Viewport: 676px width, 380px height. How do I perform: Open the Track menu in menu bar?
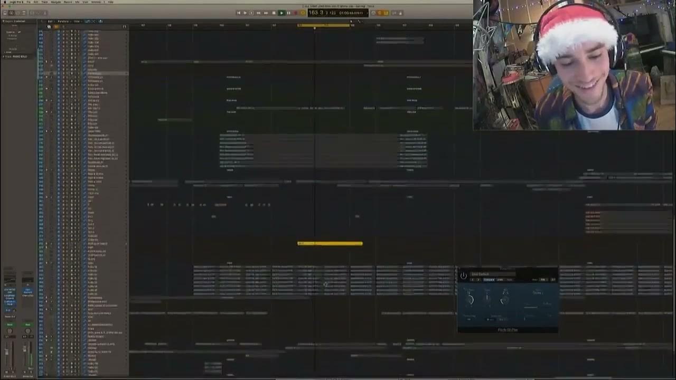pos(44,2)
